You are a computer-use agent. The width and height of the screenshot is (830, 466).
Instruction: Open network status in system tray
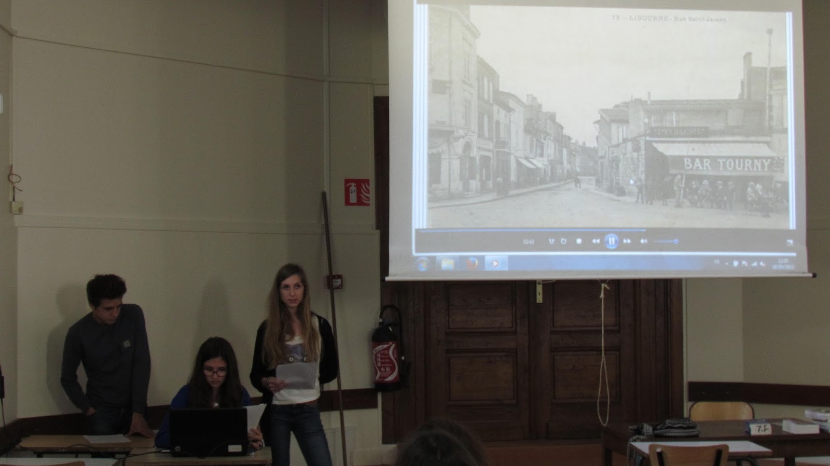pos(754,264)
